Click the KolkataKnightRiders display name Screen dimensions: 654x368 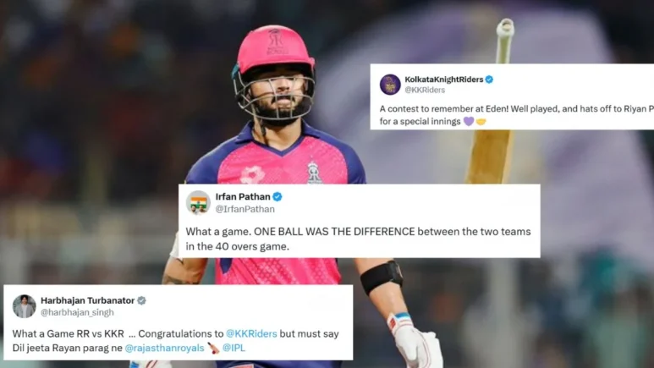[x=444, y=80]
